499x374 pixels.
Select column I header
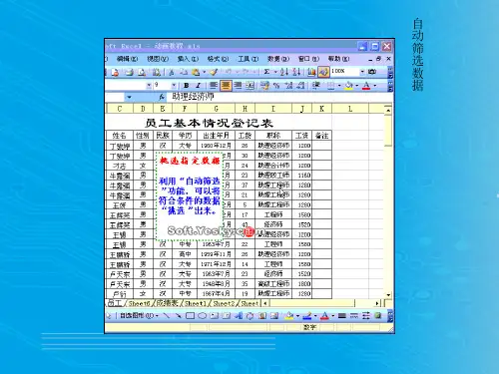tap(273, 109)
